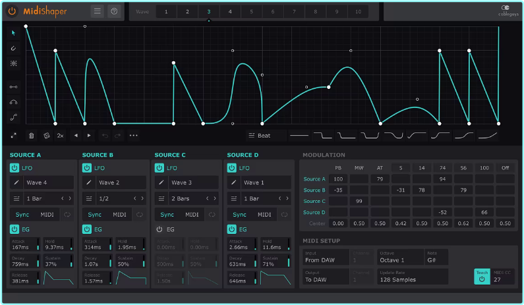524x305 pixels.
Task: Select Wave tab 2
Action: point(187,12)
